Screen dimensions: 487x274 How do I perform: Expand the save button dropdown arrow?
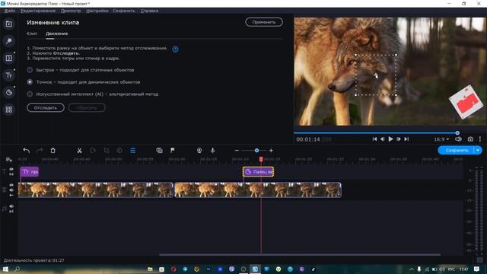point(478,151)
